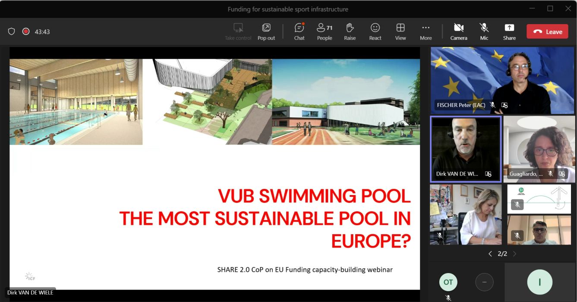Click the icon right of FISCHER Peter's muted mic
This screenshot has height=302, width=577.
[504, 105]
